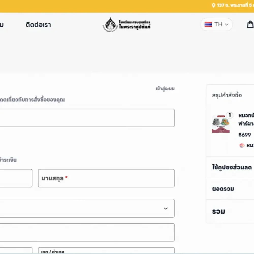Expand ใช้คูปองส่วนลด coupon section
Viewport: 254px width, 254px height.
(232, 167)
